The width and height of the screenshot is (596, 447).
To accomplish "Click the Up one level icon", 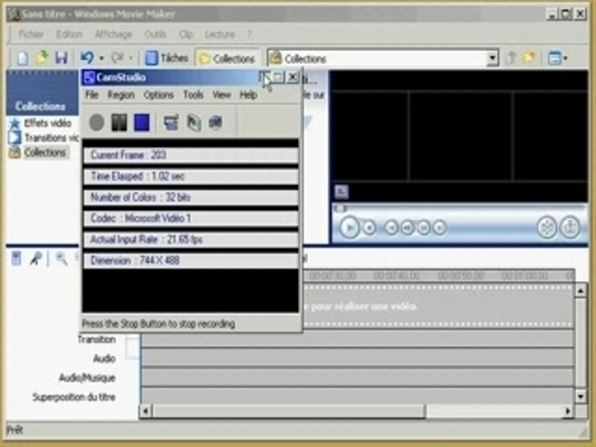I will [512, 58].
